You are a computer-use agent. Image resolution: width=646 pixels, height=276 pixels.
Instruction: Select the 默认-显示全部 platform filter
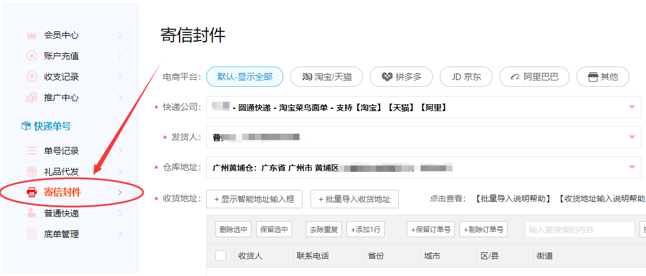tap(244, 77)
